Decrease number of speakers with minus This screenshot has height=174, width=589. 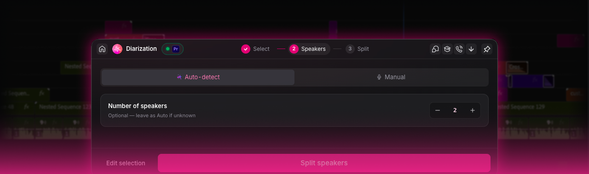coord(438,110)
